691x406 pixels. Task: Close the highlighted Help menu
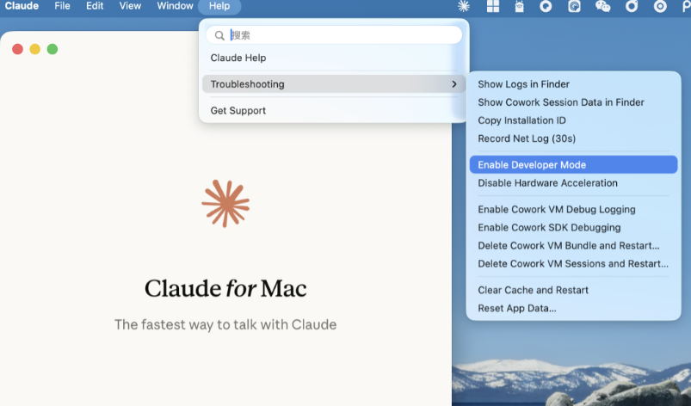(x=219, y=6)
